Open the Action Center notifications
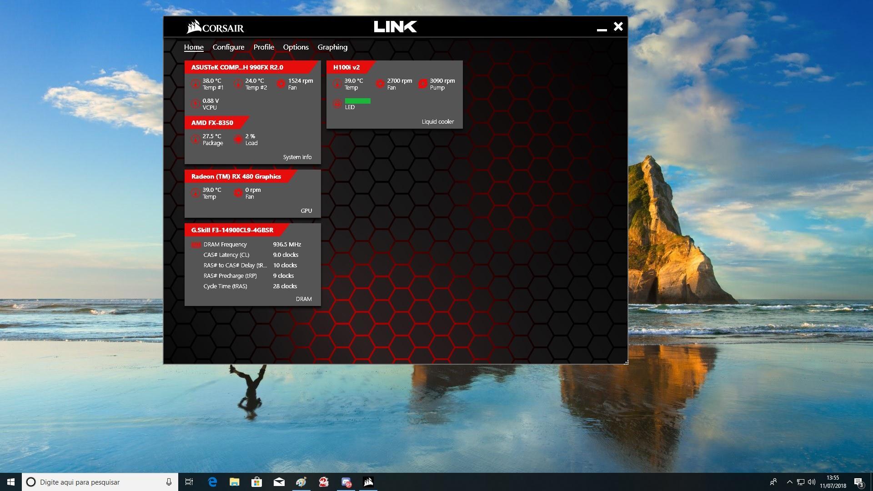Screen dimensions: 873x491 (x=858, y=482)
